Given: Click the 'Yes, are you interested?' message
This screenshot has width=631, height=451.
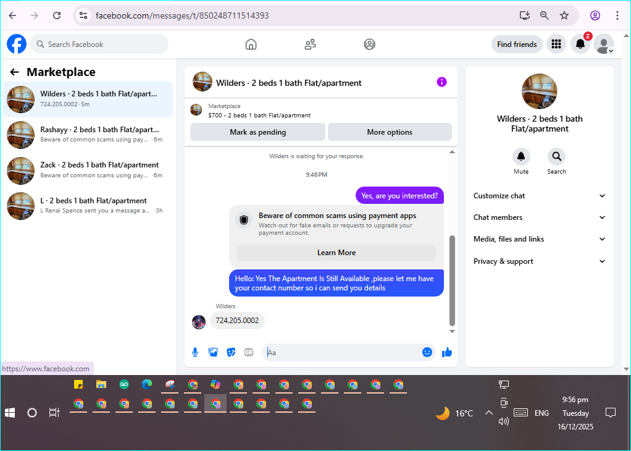Looking at the screenshot, I should point(399,196).
